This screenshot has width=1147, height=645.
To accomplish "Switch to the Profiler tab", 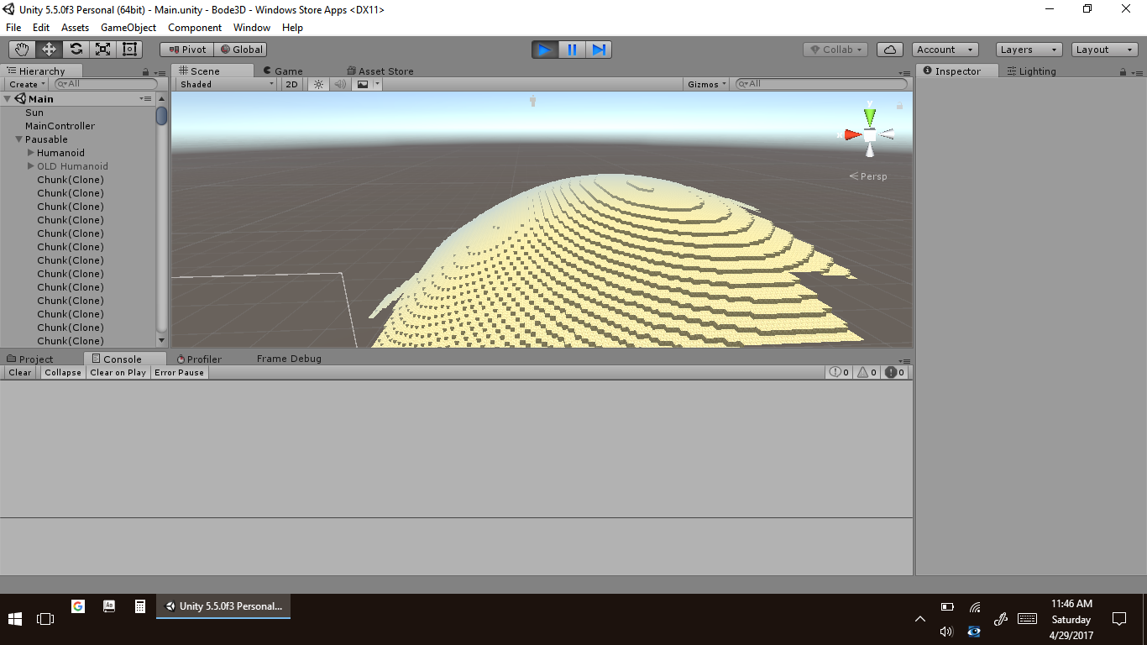I will pos(200,359).
